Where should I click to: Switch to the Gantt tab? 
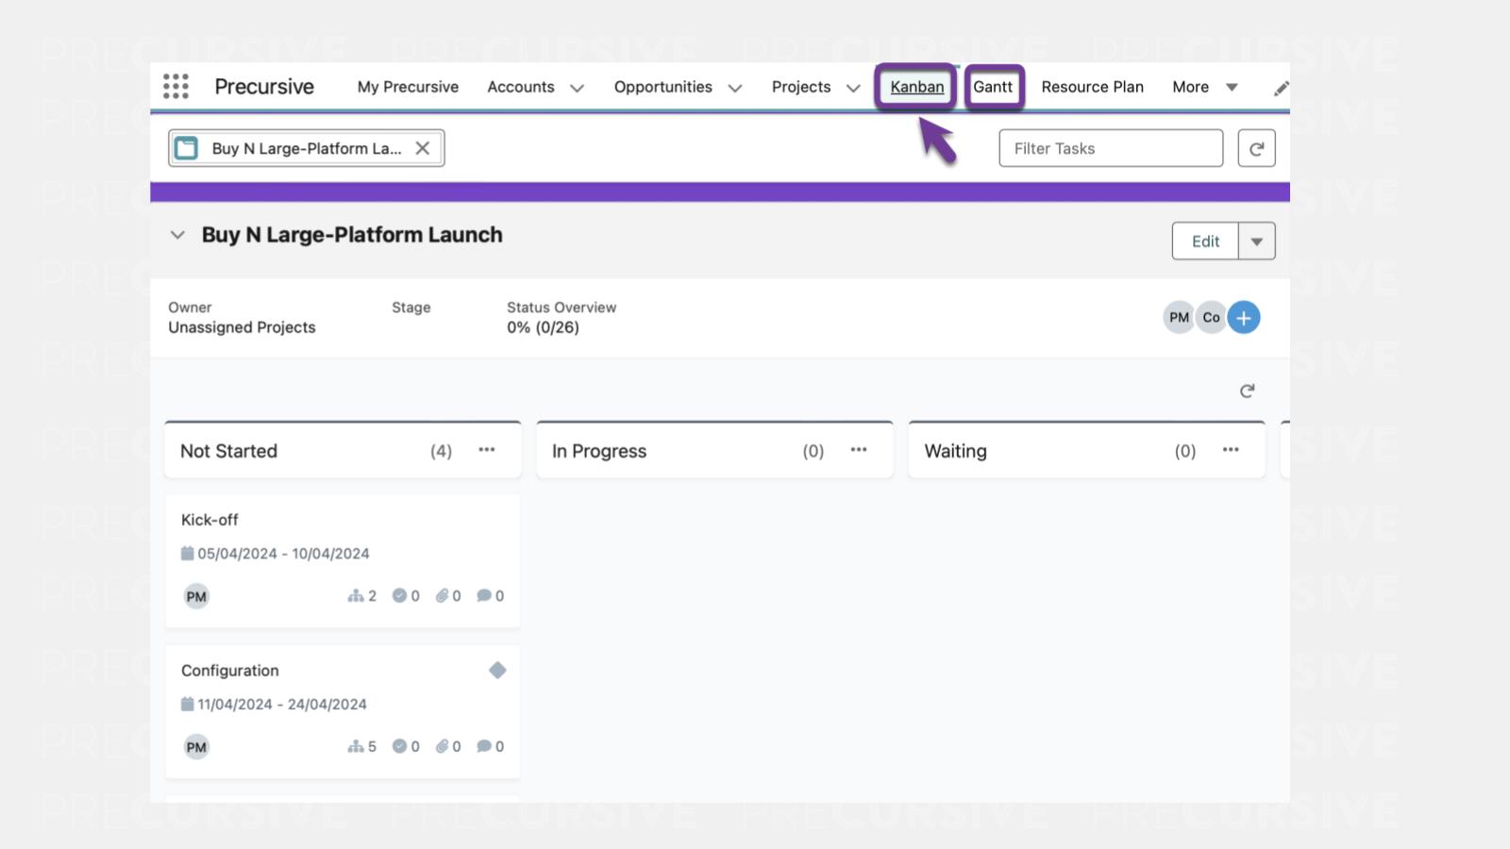(x=993, y=87)
